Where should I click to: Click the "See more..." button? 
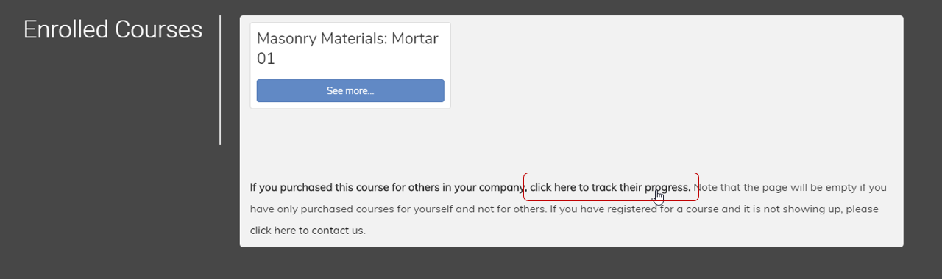tap(350, 91)
